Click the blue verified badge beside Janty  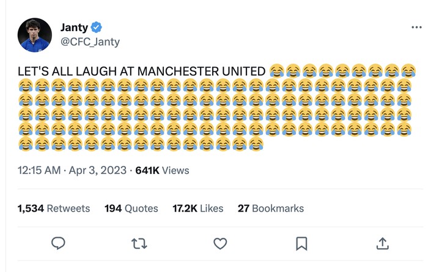point(97,27)
